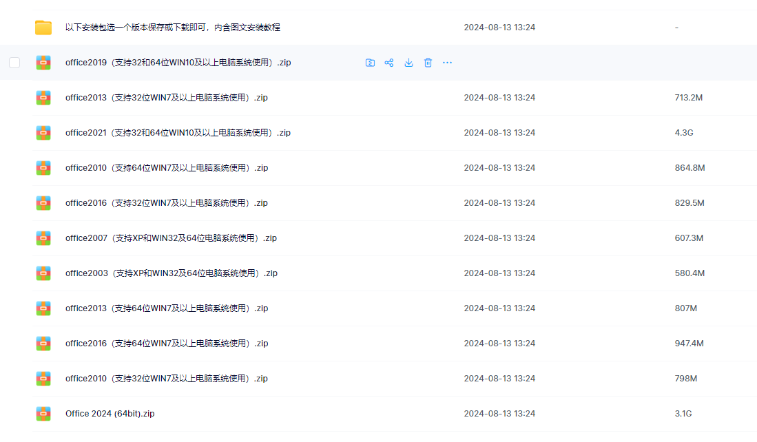757x442 pixels.
Task: Click size value 4.3G
Action: [683, 133]
